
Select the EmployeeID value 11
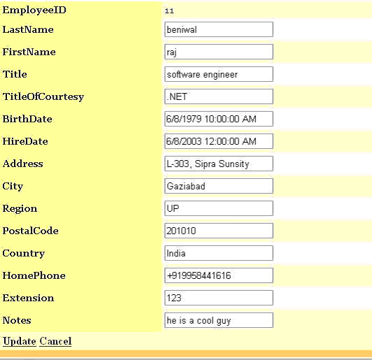click(x=169, y=10)
